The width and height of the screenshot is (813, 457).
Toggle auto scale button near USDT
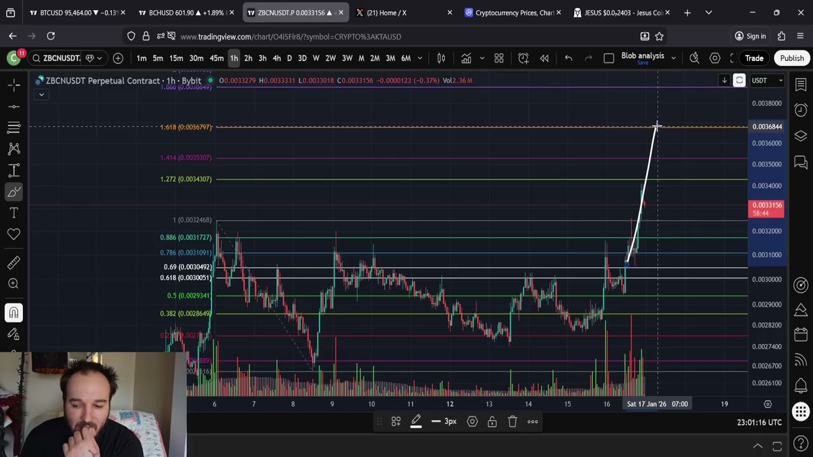point(739,81)
